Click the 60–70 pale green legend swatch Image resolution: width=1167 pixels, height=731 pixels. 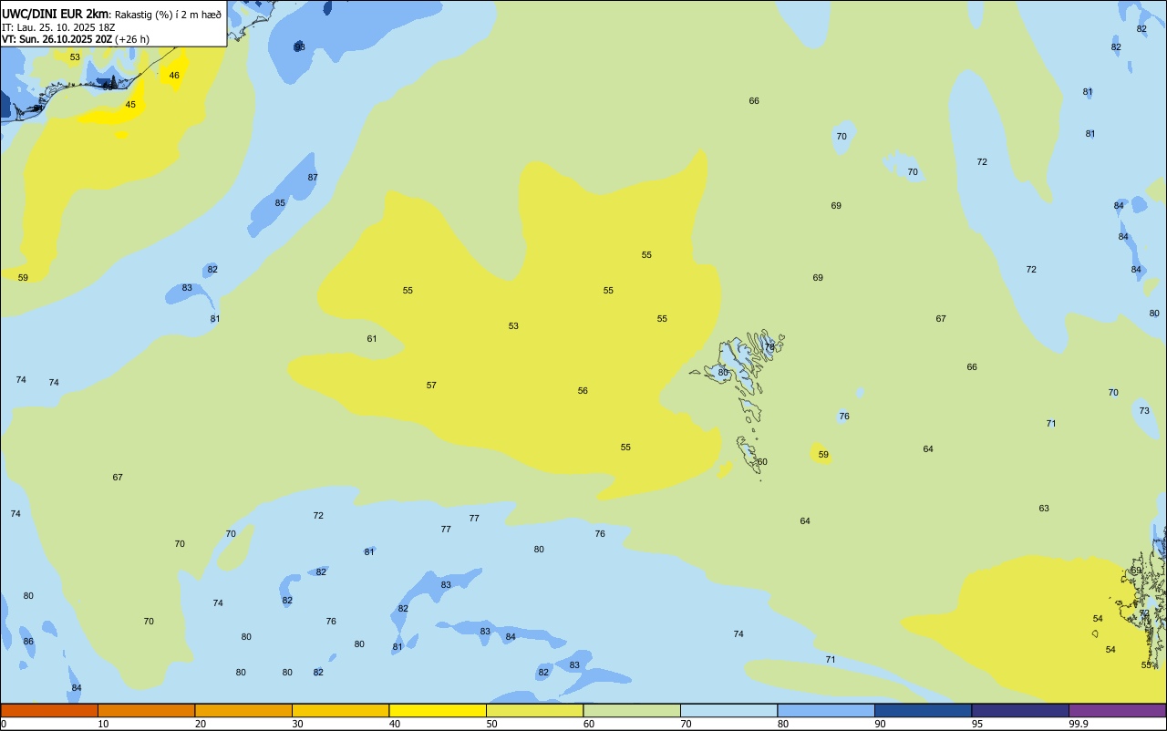[x=632, y=710]
